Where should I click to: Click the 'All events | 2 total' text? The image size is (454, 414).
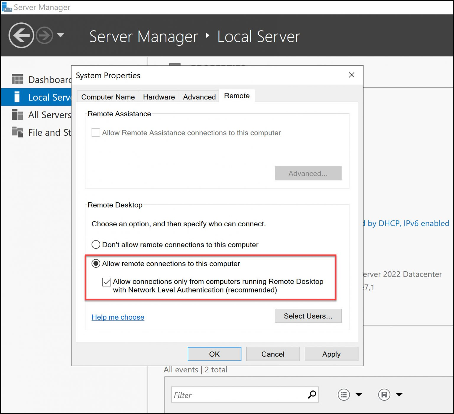[x=195, y=369]
